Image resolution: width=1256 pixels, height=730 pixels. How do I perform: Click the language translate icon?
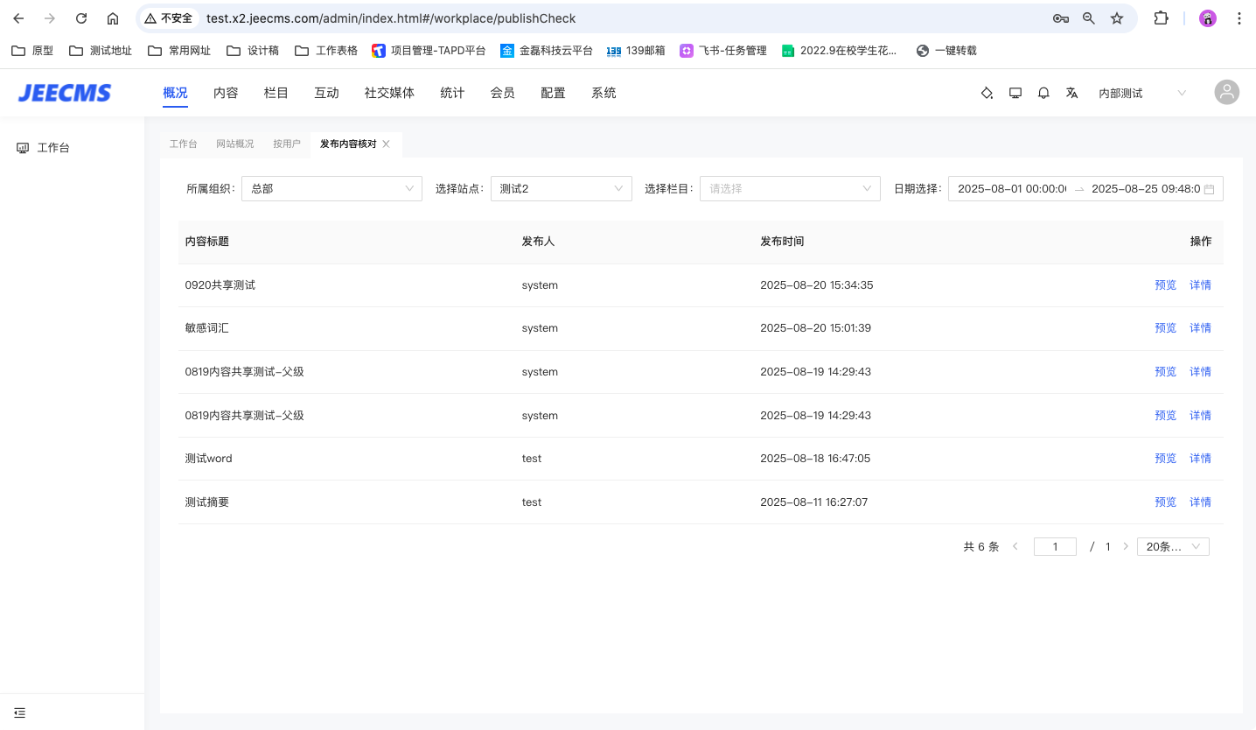coord(1071,93)
